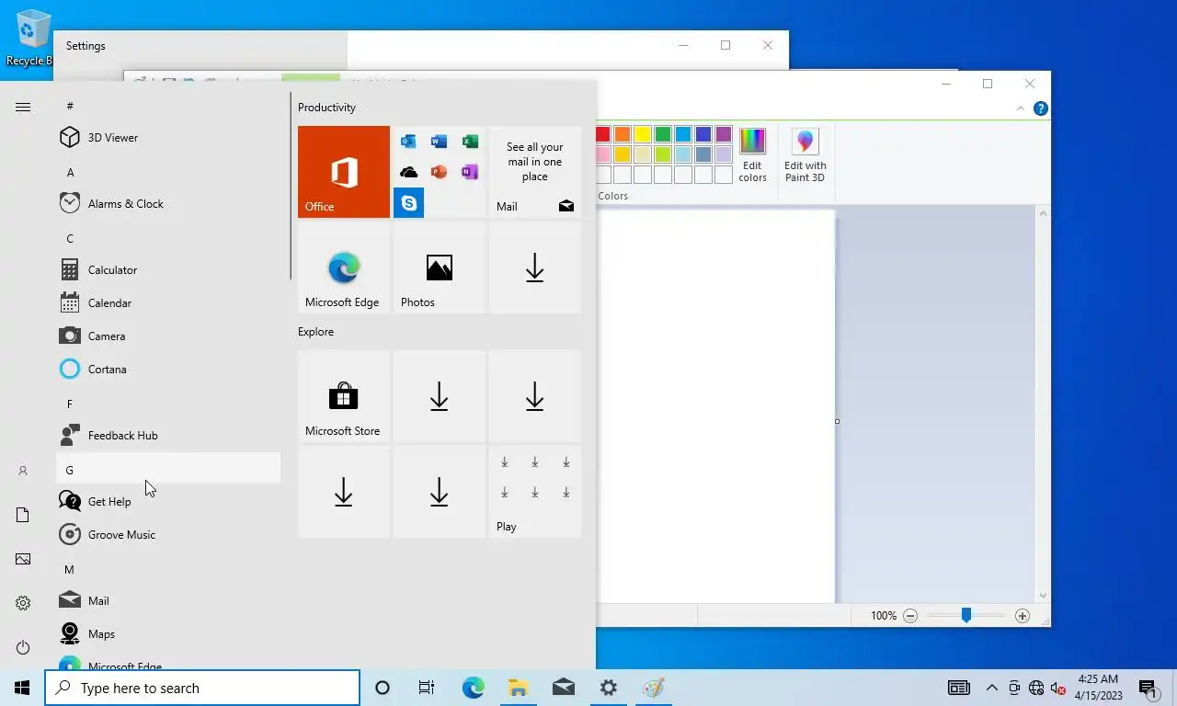Click the letter M section header
The height and width of the screenshot is (706, 1177).
[x=168, y=570]
